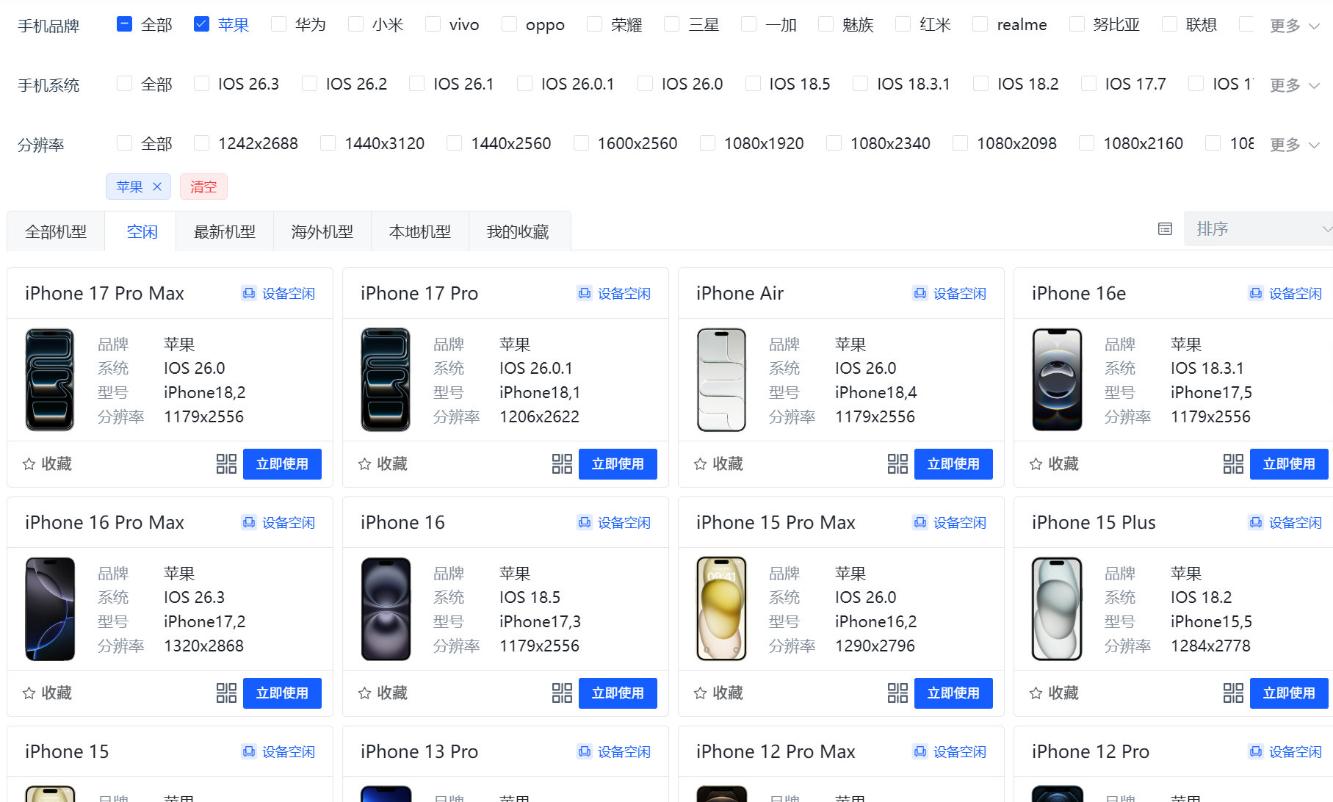
Task: Remove the 苹果 filter tag with X
Action: click(157, 187)
